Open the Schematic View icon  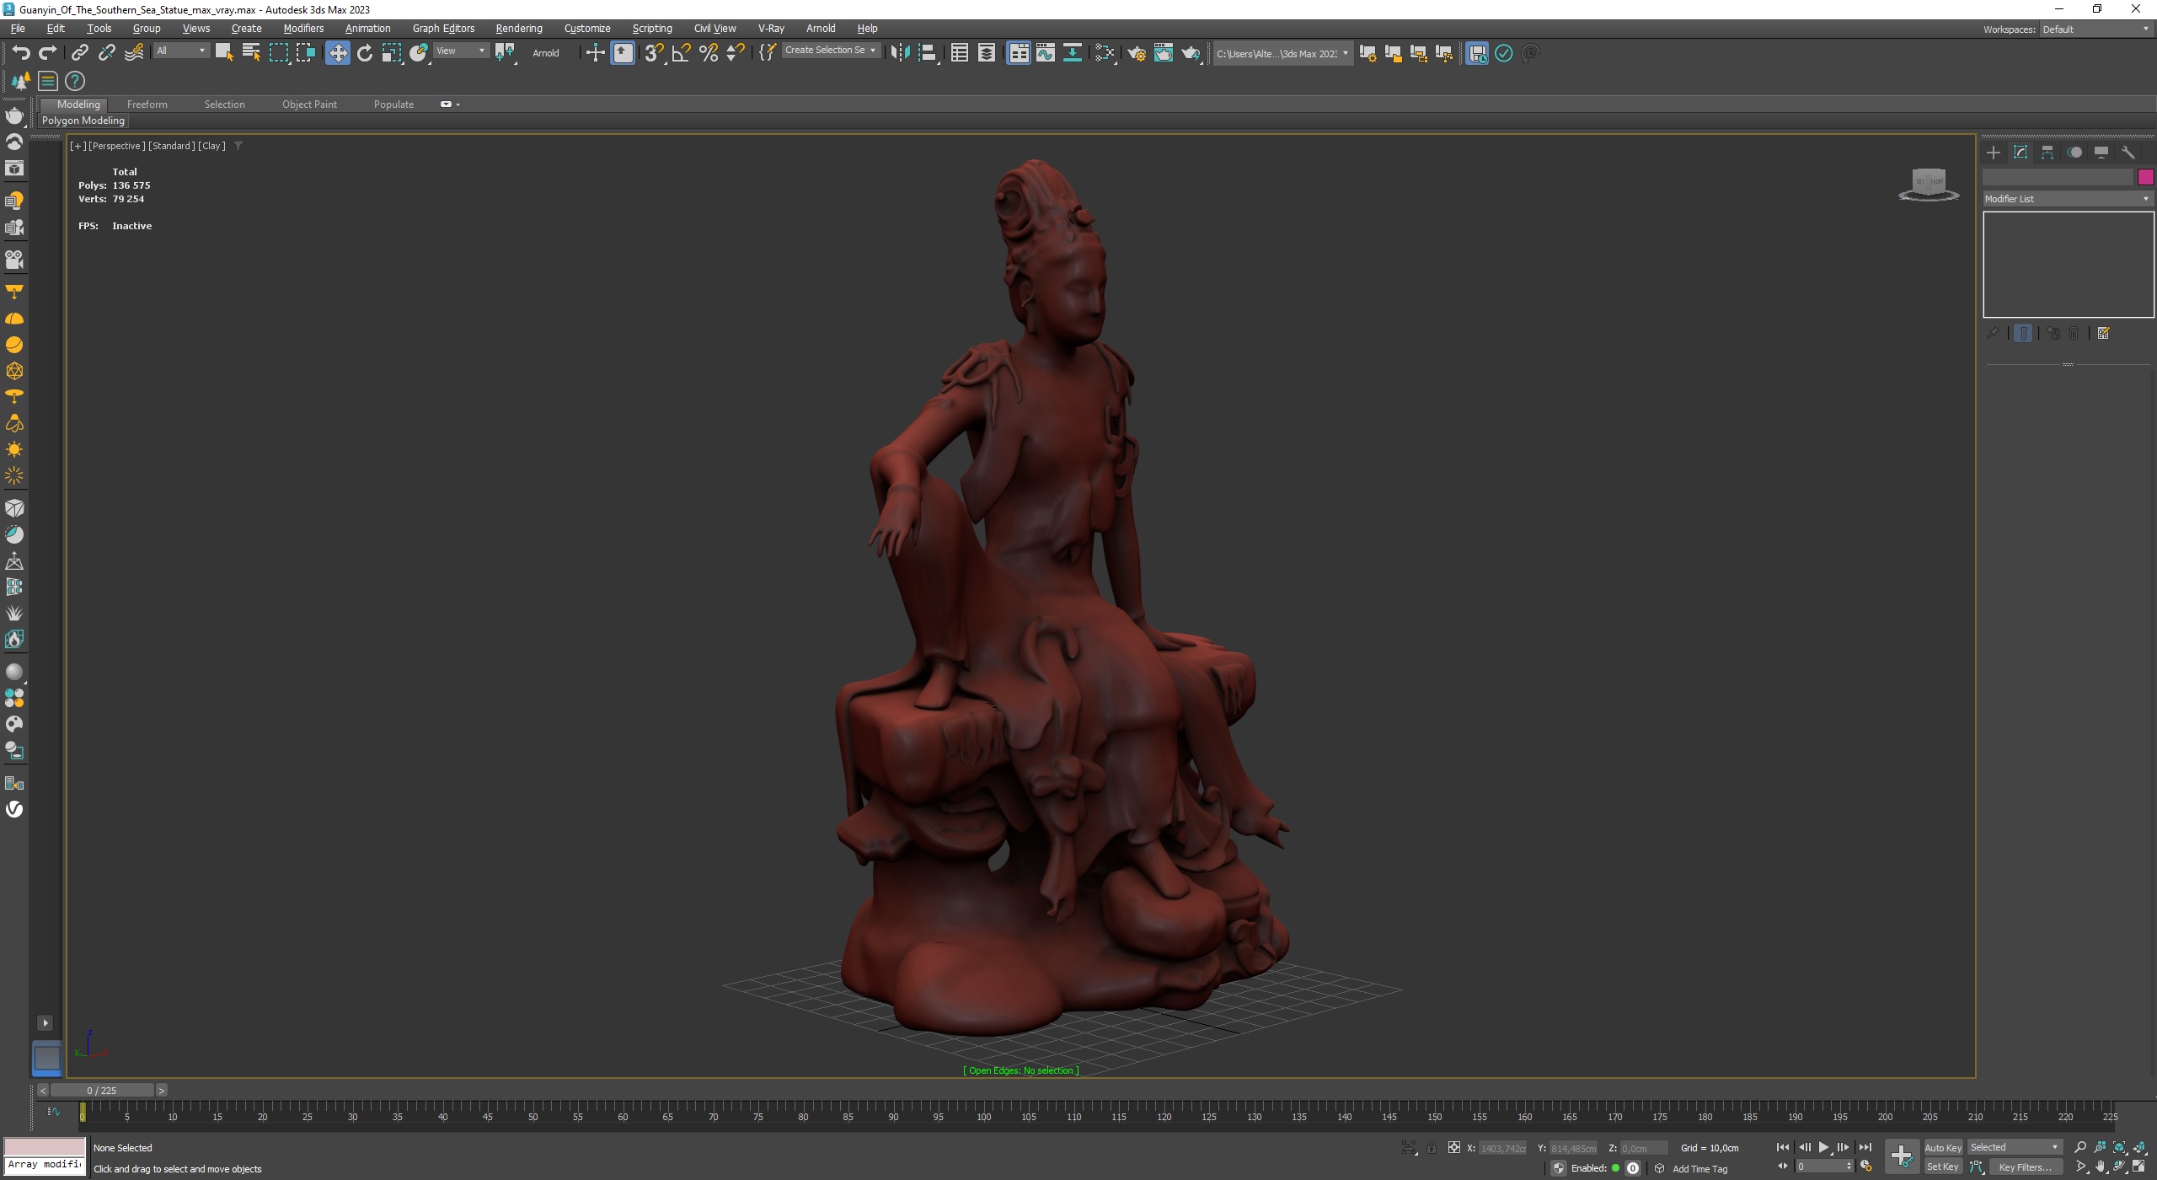point(1072,53)
